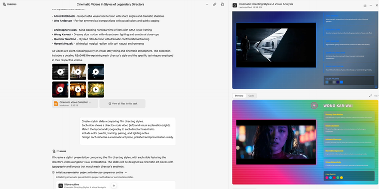This screenshot has height=189, width=379.
Task: Play the green forest video thumbnail
Action: click(x=96, y=90)
